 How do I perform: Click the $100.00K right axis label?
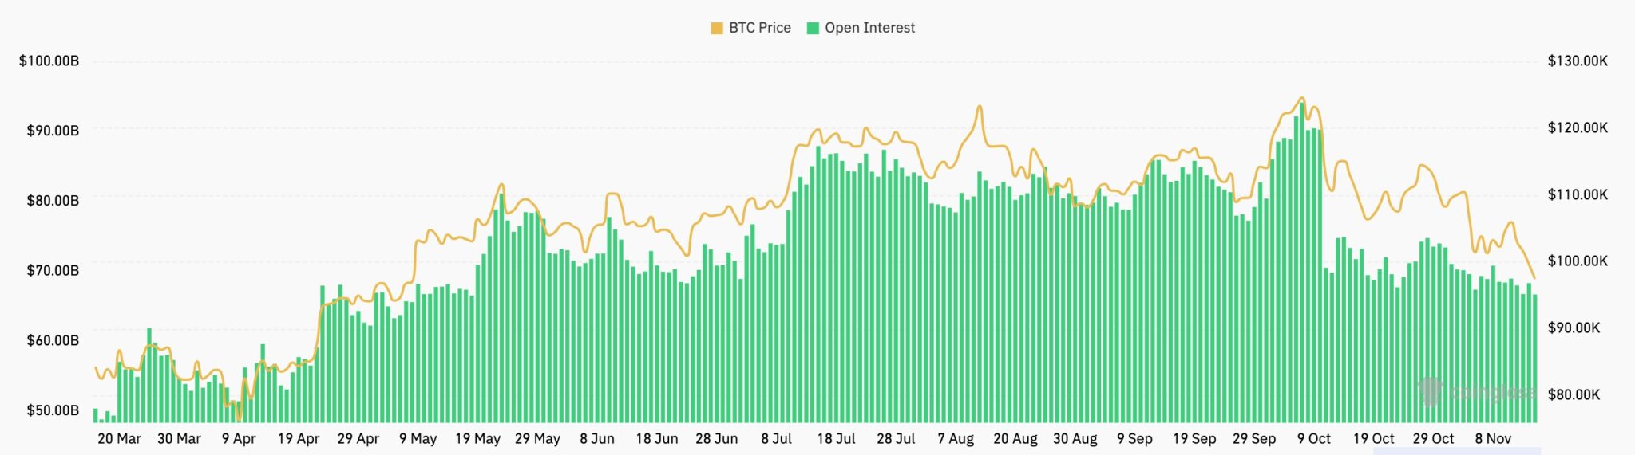tap(1578, 261)
